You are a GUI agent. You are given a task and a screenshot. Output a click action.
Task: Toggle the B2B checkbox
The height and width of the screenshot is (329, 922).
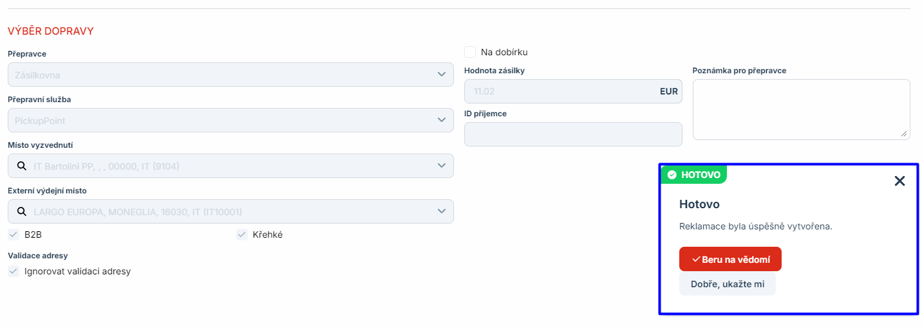[14, 235]
